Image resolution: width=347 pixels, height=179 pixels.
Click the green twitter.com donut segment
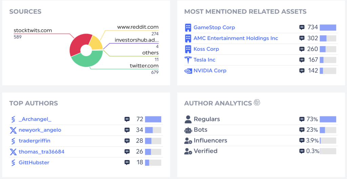(x=86, y=62)
